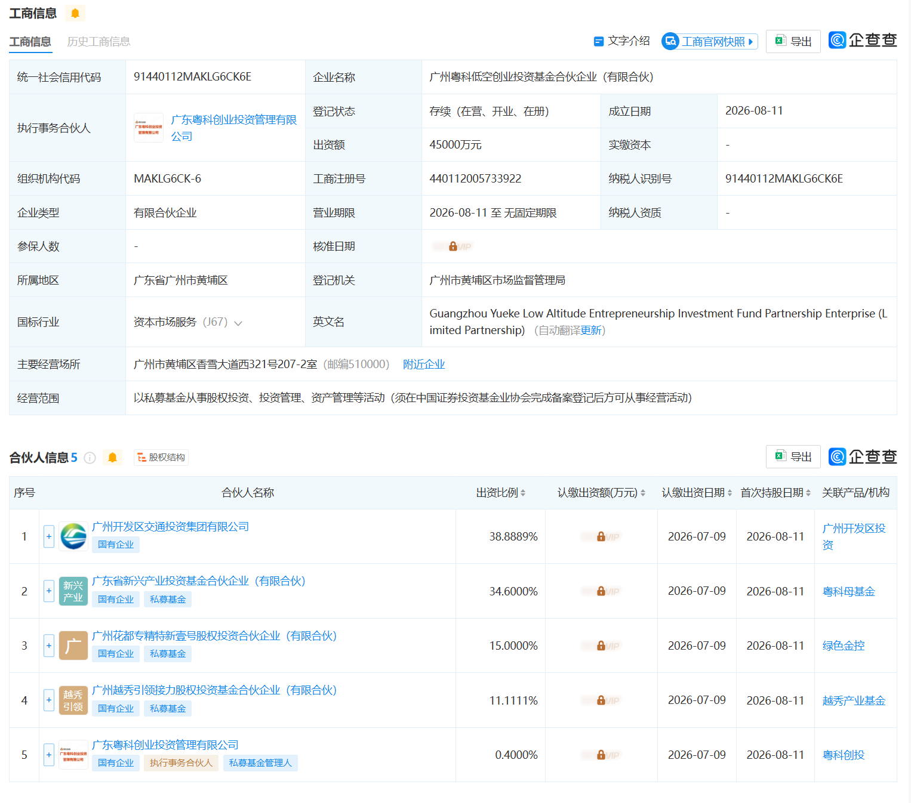The width and height of the screenshot is (911, 803).
Task: Click 私募基金 tag in row 2
Action: click(x=168, y=599)
